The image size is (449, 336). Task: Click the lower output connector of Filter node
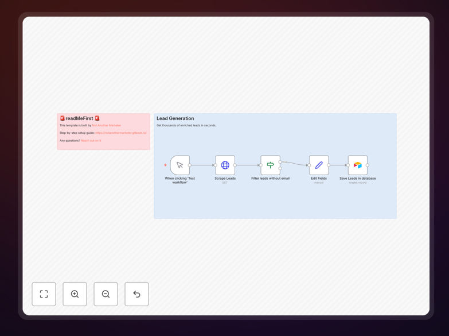coord(280,168)
